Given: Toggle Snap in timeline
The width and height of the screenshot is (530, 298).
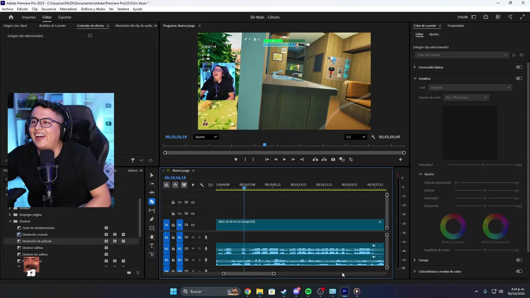Looking at the screenshot, I should [175, 185].
